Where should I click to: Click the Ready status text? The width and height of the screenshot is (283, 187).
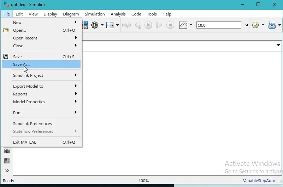[8, 181]
